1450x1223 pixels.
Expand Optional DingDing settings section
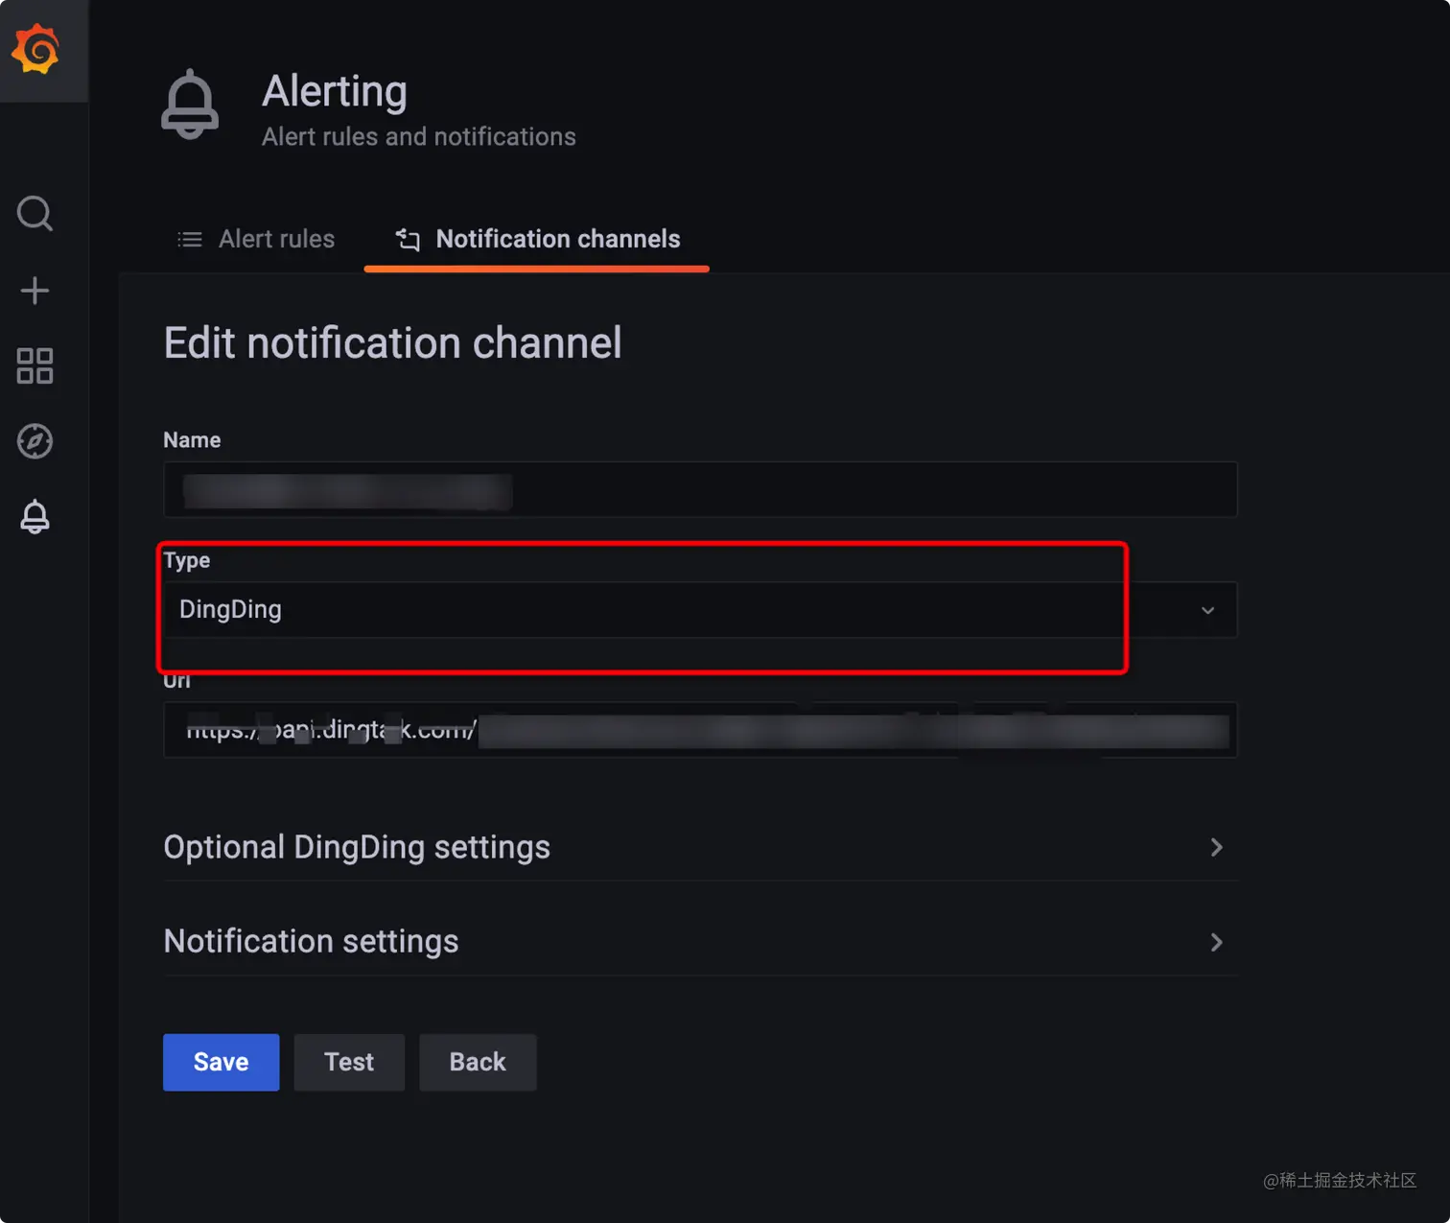(700, 847)
